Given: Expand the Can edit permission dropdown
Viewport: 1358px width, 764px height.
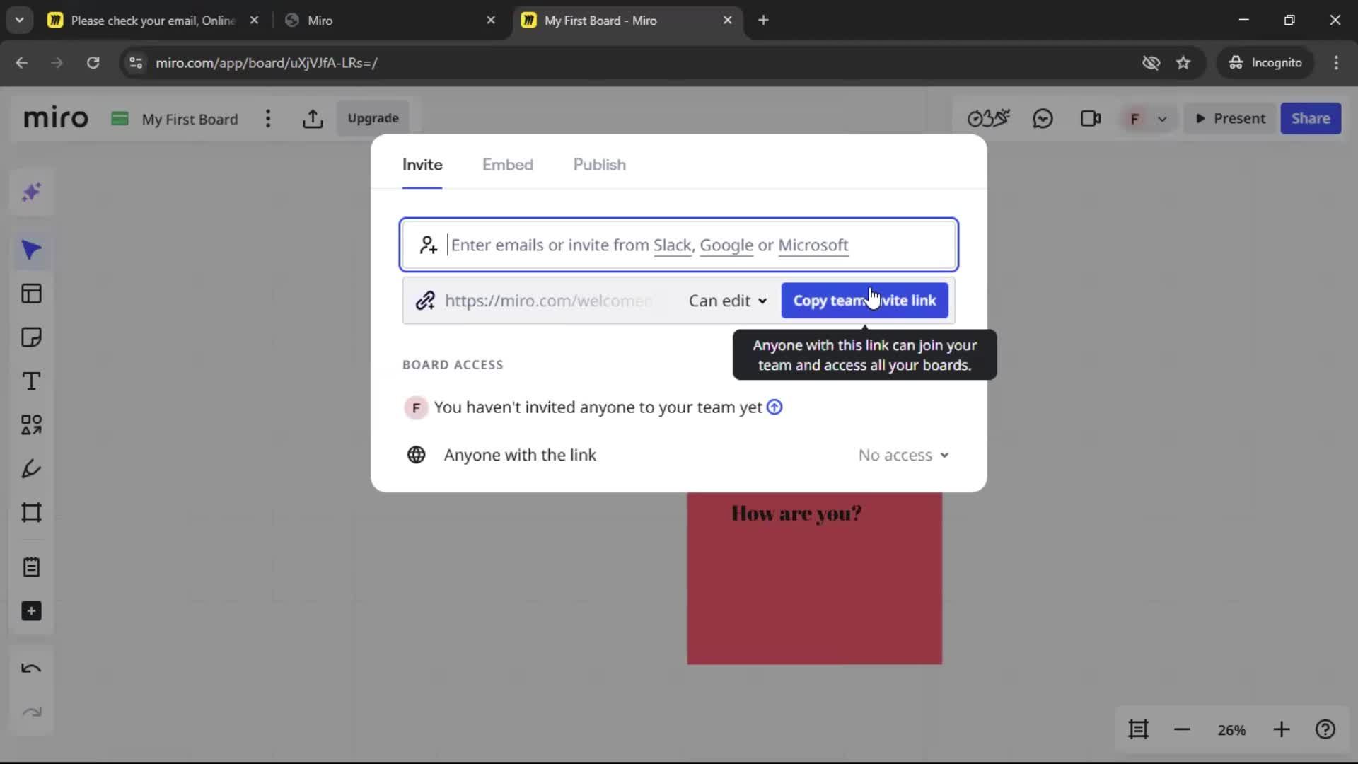Looking at the screenshot, I should click(728, 301).
